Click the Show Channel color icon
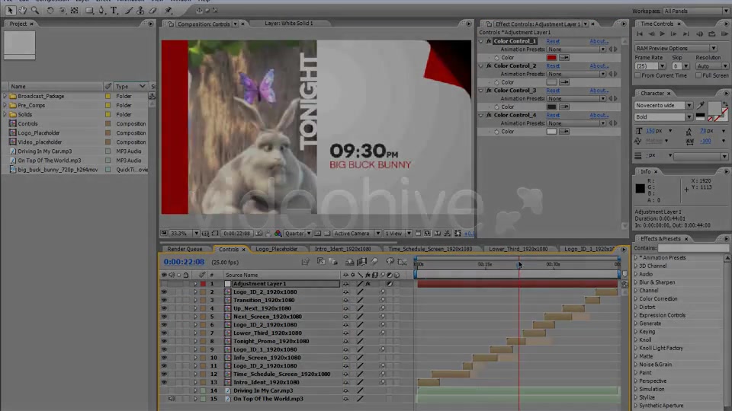 pyautogui.click(x=278, y=234)
